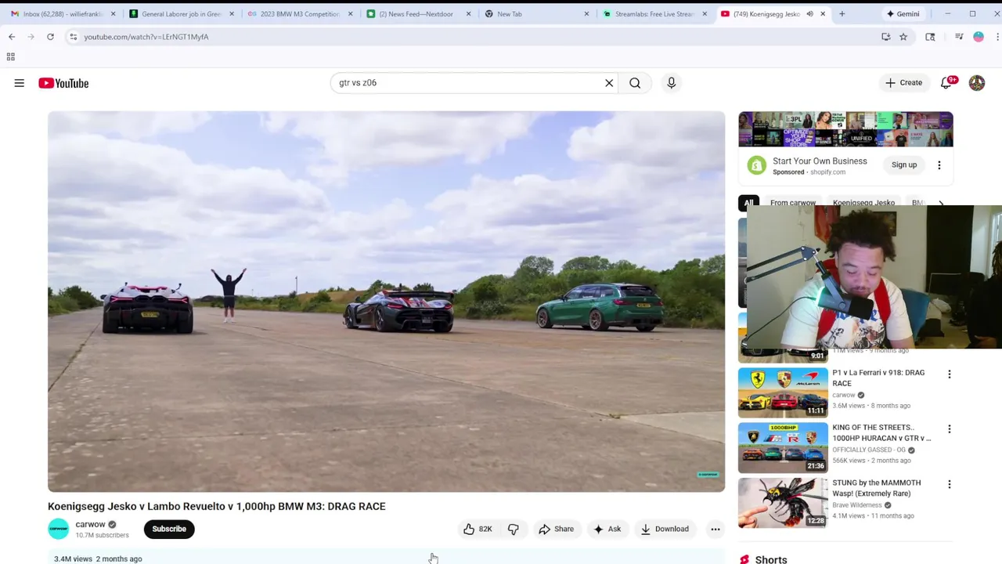Open the 1000HP Huracan v GTR thumbnail
Viewport: 1002px width, 564px height.
click(783, 447)
